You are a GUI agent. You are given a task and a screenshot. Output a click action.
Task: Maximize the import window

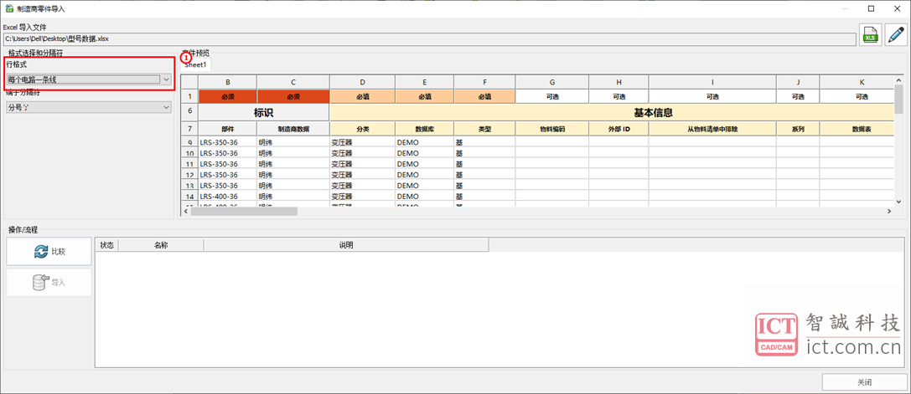coord(872,8)
